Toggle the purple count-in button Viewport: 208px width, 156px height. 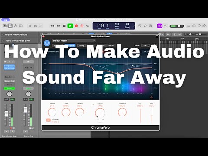pos(159,26)
